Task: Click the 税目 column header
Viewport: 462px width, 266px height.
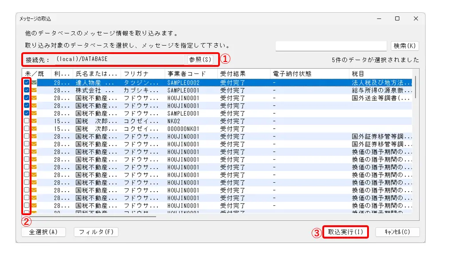Action: 381,73
